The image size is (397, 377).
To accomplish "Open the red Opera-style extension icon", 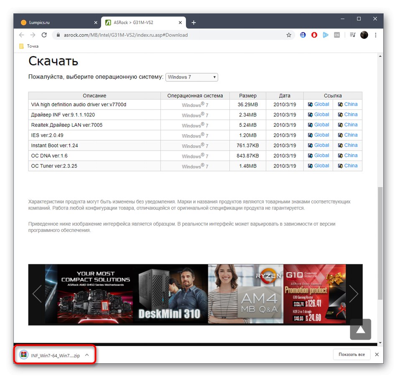I will click(x=314, y=35).
